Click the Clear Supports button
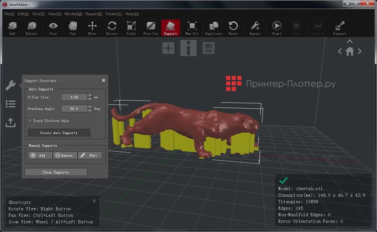The width and height of the screenshot is (377, 232). click(56, 172)
